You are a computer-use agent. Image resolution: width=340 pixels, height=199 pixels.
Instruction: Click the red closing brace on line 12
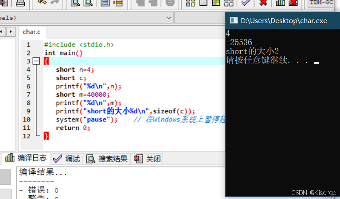click(x=46, y=136)
